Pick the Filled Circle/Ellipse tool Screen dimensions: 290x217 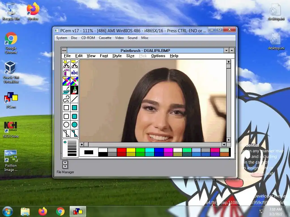pos(74,125)
